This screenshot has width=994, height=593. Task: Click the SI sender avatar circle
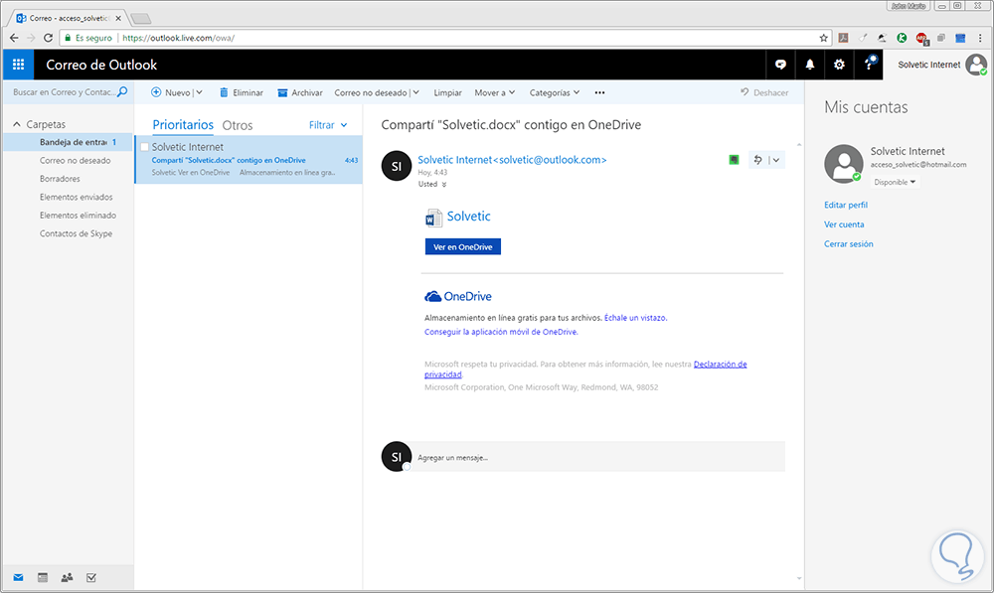click(397, 166)
